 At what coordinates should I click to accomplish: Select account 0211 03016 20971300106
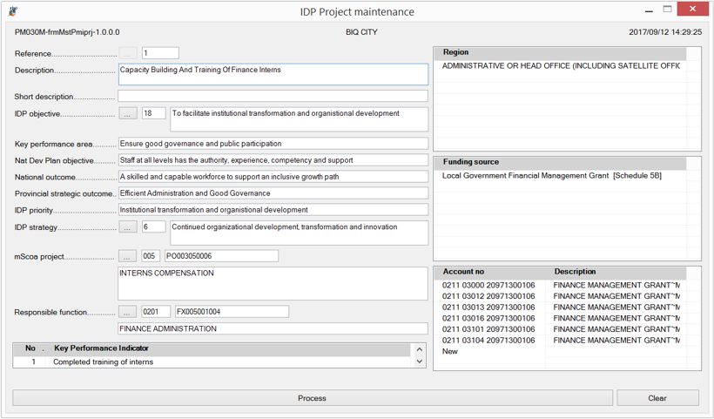pos(488,318)
